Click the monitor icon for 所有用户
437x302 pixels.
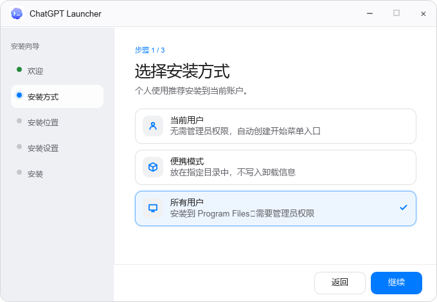[x=153, y=208]
